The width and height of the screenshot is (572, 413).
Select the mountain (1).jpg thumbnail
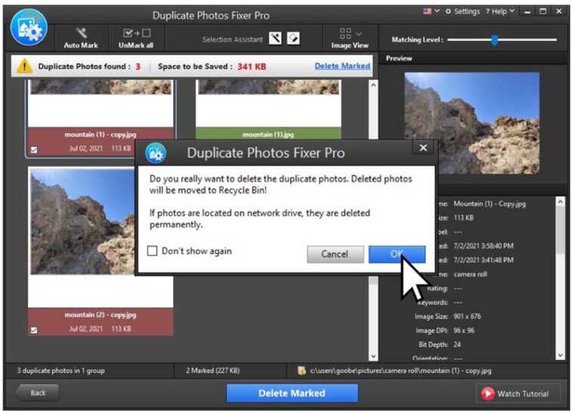[268, 110]
